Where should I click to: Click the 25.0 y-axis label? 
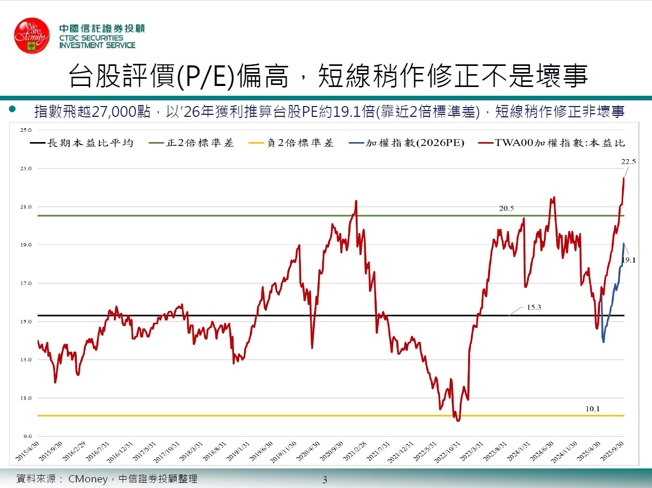coord(26,130)
